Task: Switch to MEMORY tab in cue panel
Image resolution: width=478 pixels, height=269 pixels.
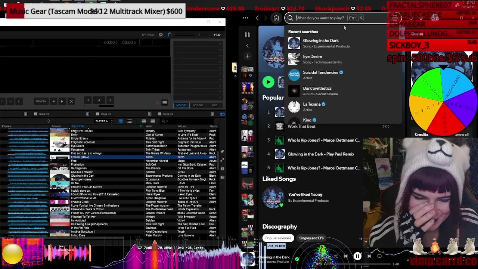Action: tap(181, 105)
